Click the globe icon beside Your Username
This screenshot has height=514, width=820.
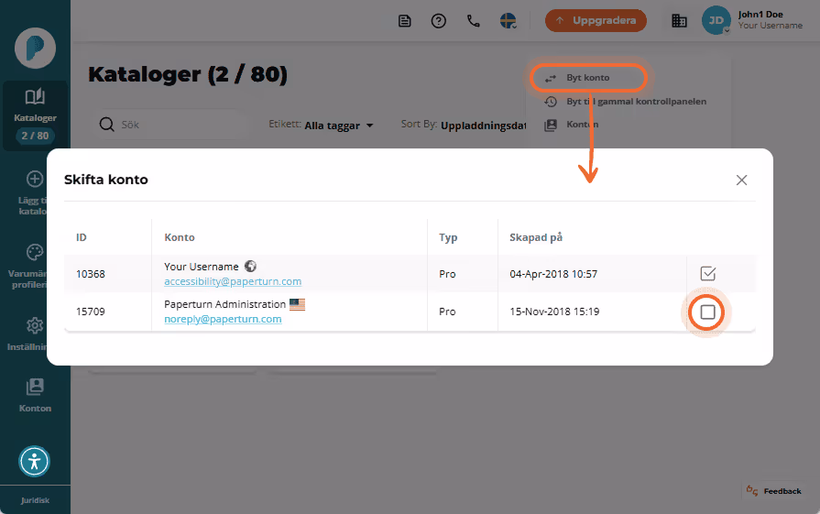click(250, 266)
